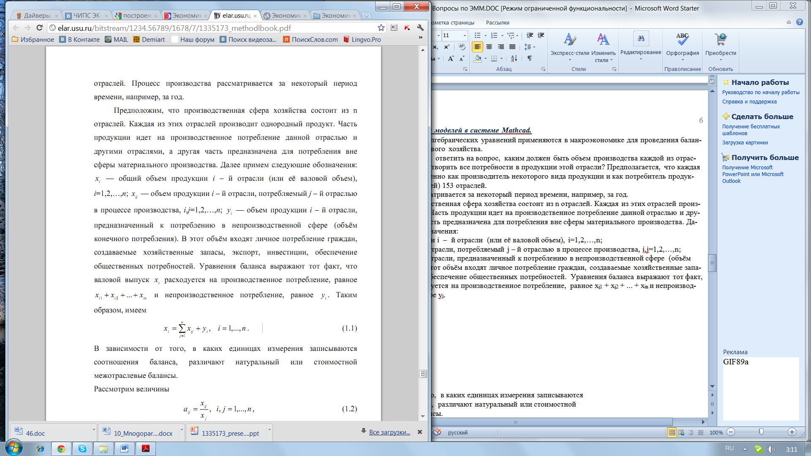The width and height of the screenshot is (811, 456).
Task: Expand the Абзац dialog launcher
Action: pyautogui.click(x=543, y=69)
